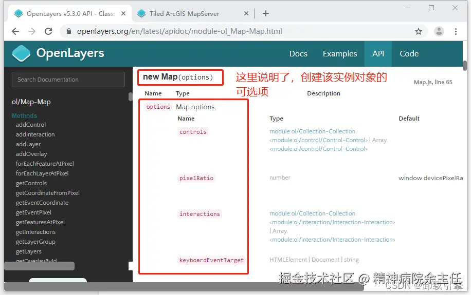Click the sidebar horizontal scrollbar thumb

point(40,266)
